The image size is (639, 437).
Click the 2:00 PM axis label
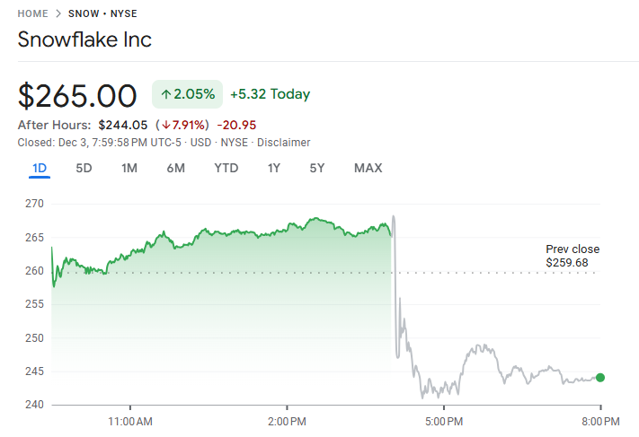point(287,420)
